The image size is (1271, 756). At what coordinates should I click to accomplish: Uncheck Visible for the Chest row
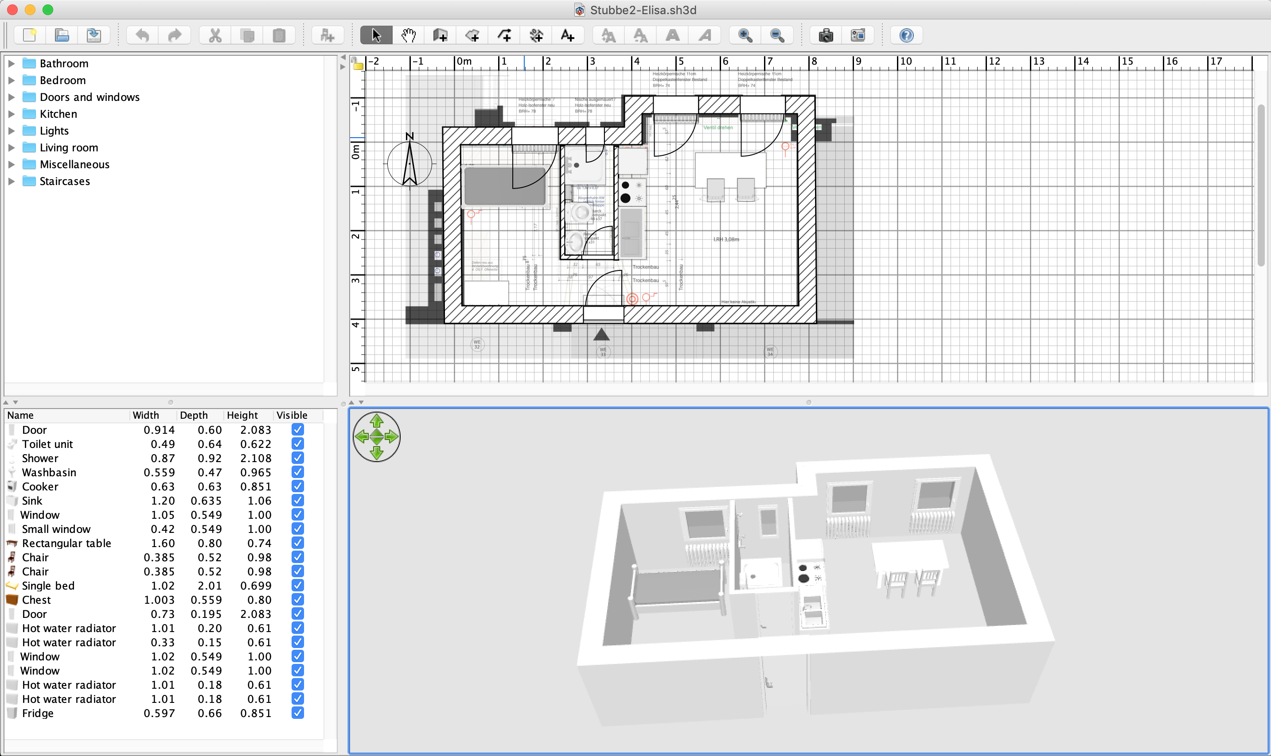298,600
